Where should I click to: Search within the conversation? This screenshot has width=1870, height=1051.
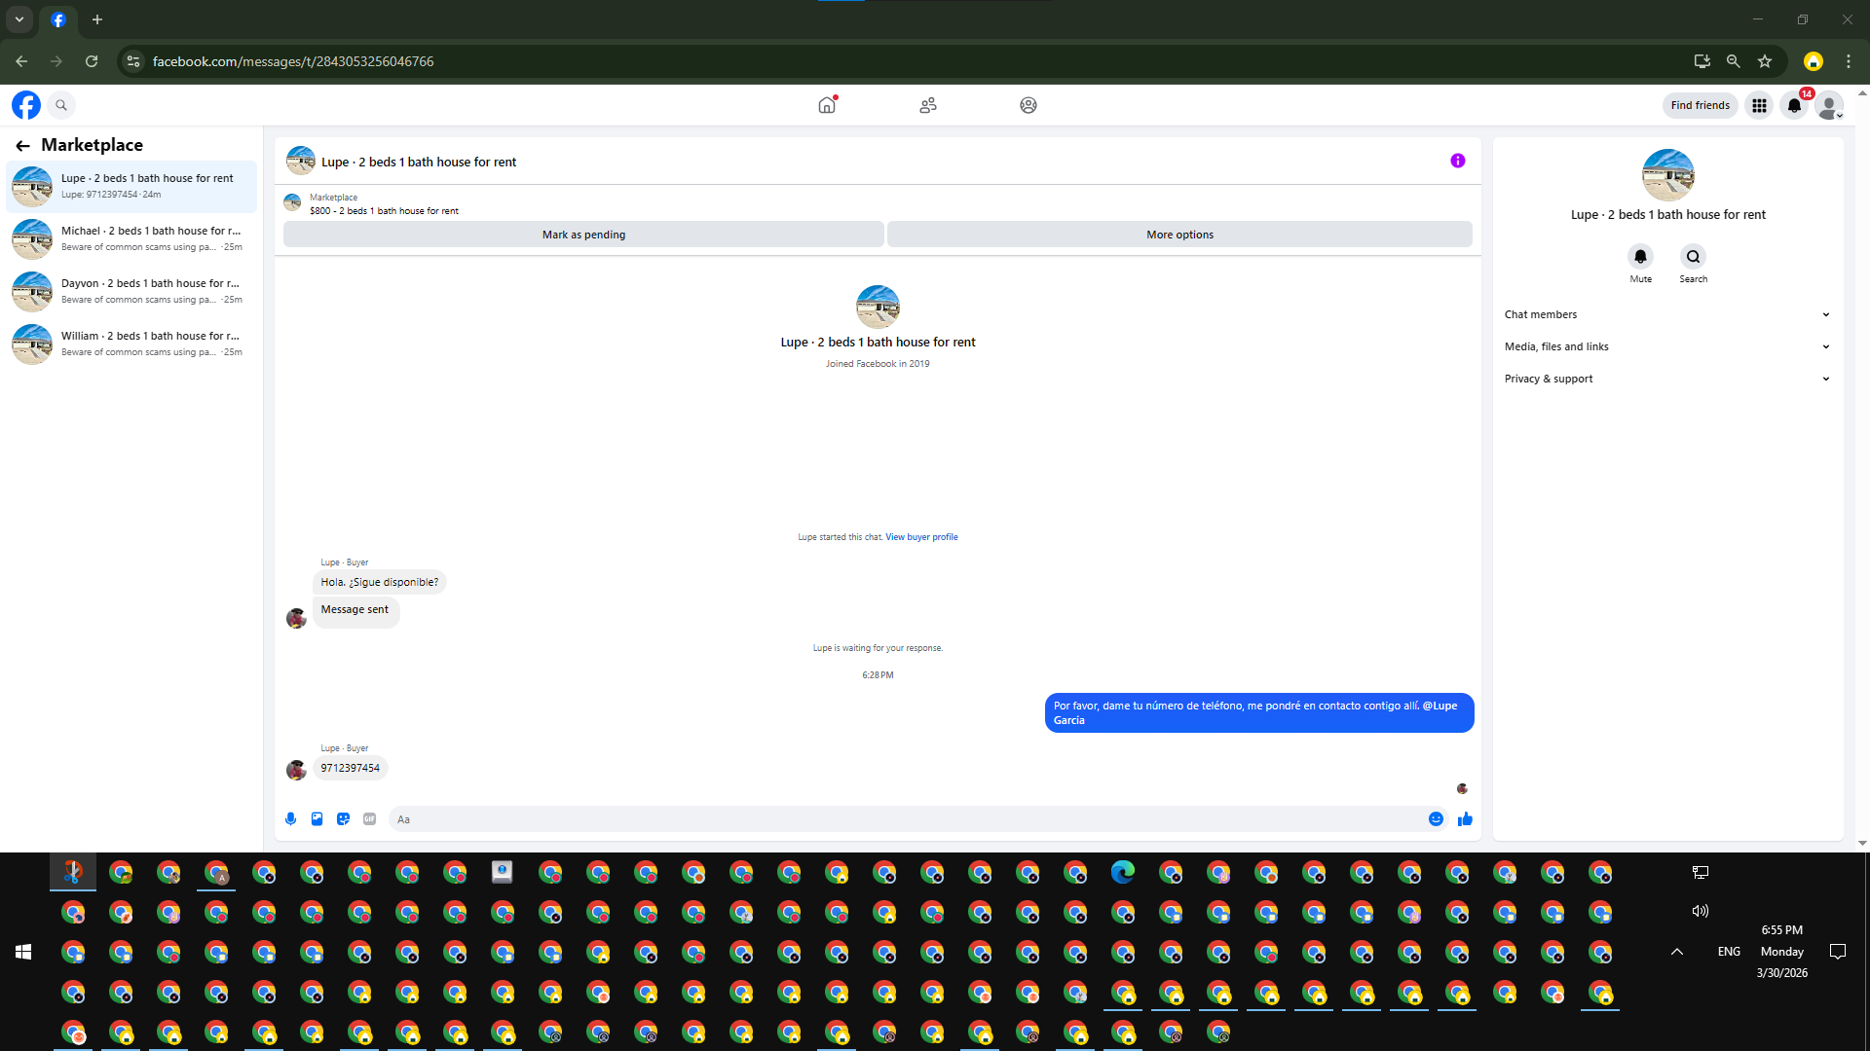[x=1693, y=257]
